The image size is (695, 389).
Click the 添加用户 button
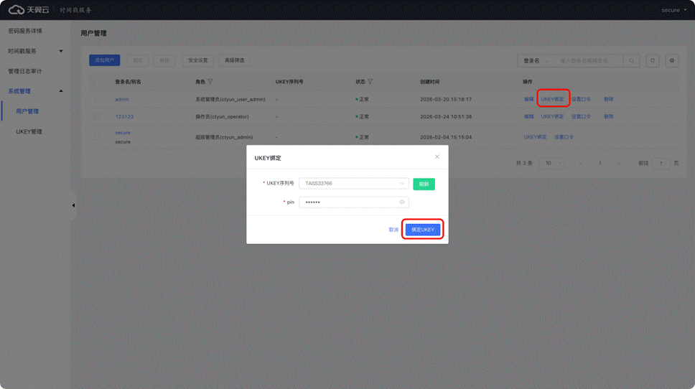pyautogui.click(x=105, y=60)
